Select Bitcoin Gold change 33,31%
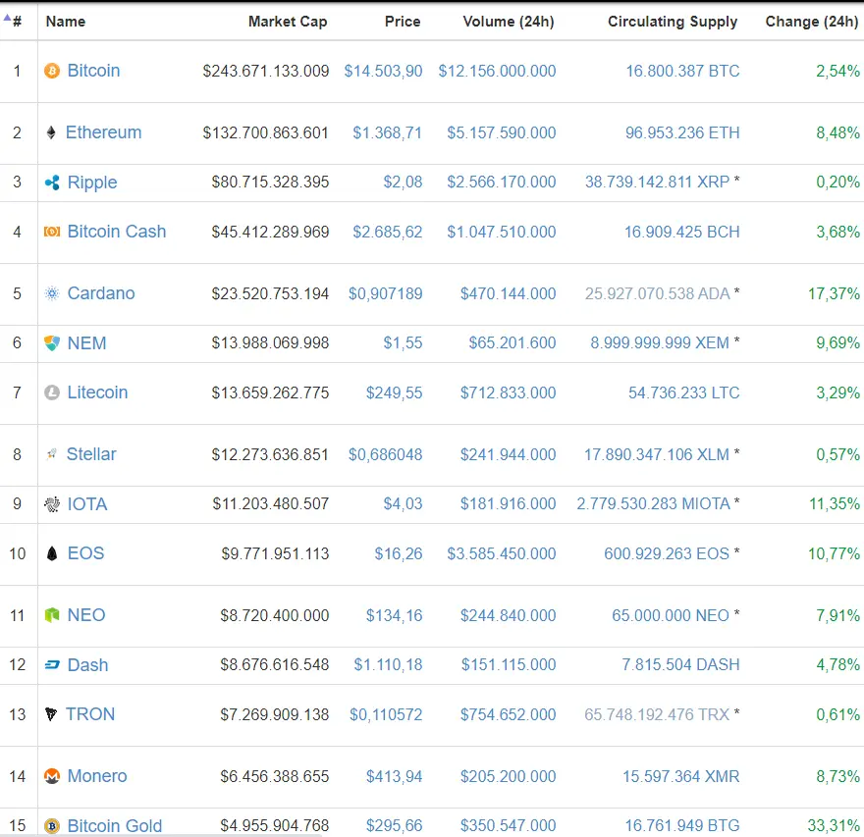The width and height of the screenshot is (864, 837). point(834,825)
